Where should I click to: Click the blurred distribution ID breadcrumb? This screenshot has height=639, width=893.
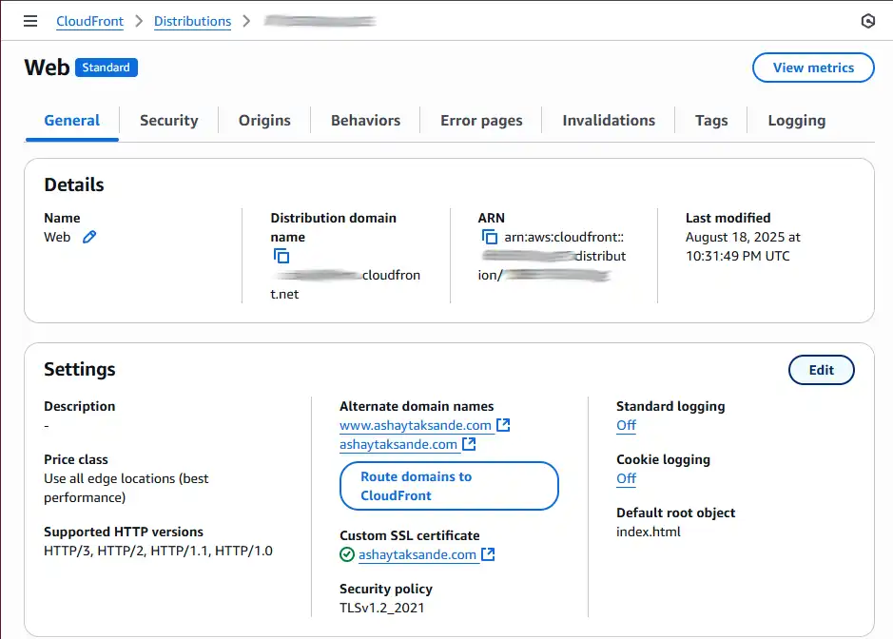click(320, 21)
